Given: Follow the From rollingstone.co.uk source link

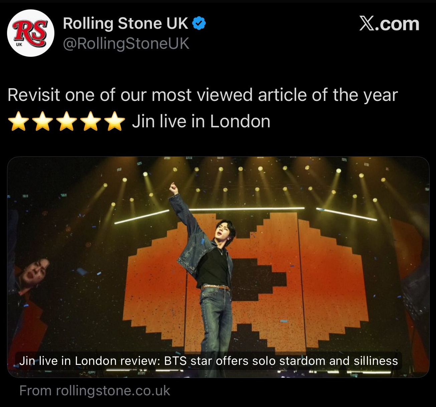Looking at the screenshot, I should coord(95,391).
